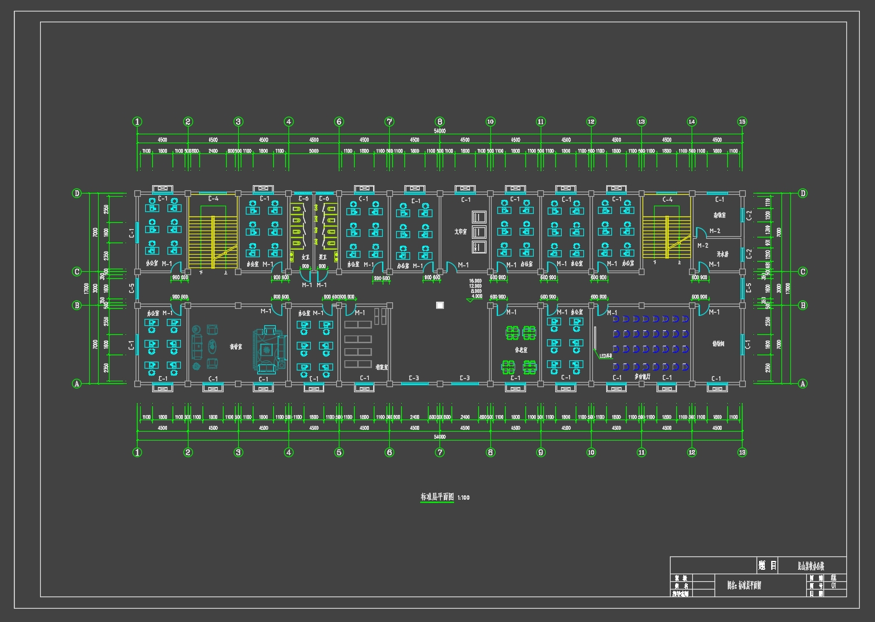Click the top-left green table in 休息室
875x622 pixels.
pos(512,332)
